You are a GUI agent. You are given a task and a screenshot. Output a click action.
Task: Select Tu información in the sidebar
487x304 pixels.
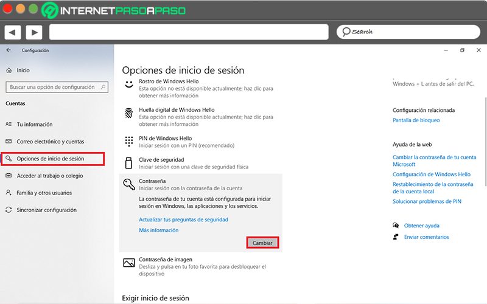click(x=35, y=124)
